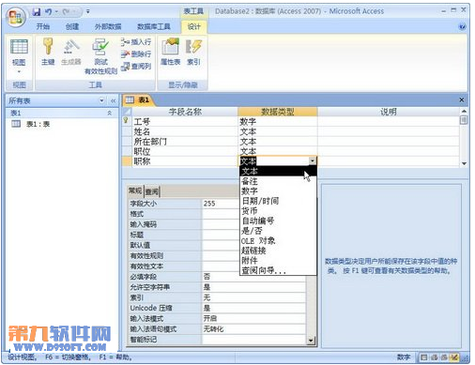The width and height of the screenshot is (475, 365).
Task: Click the primary key row selector for 工号
Action: pos(127,121)
